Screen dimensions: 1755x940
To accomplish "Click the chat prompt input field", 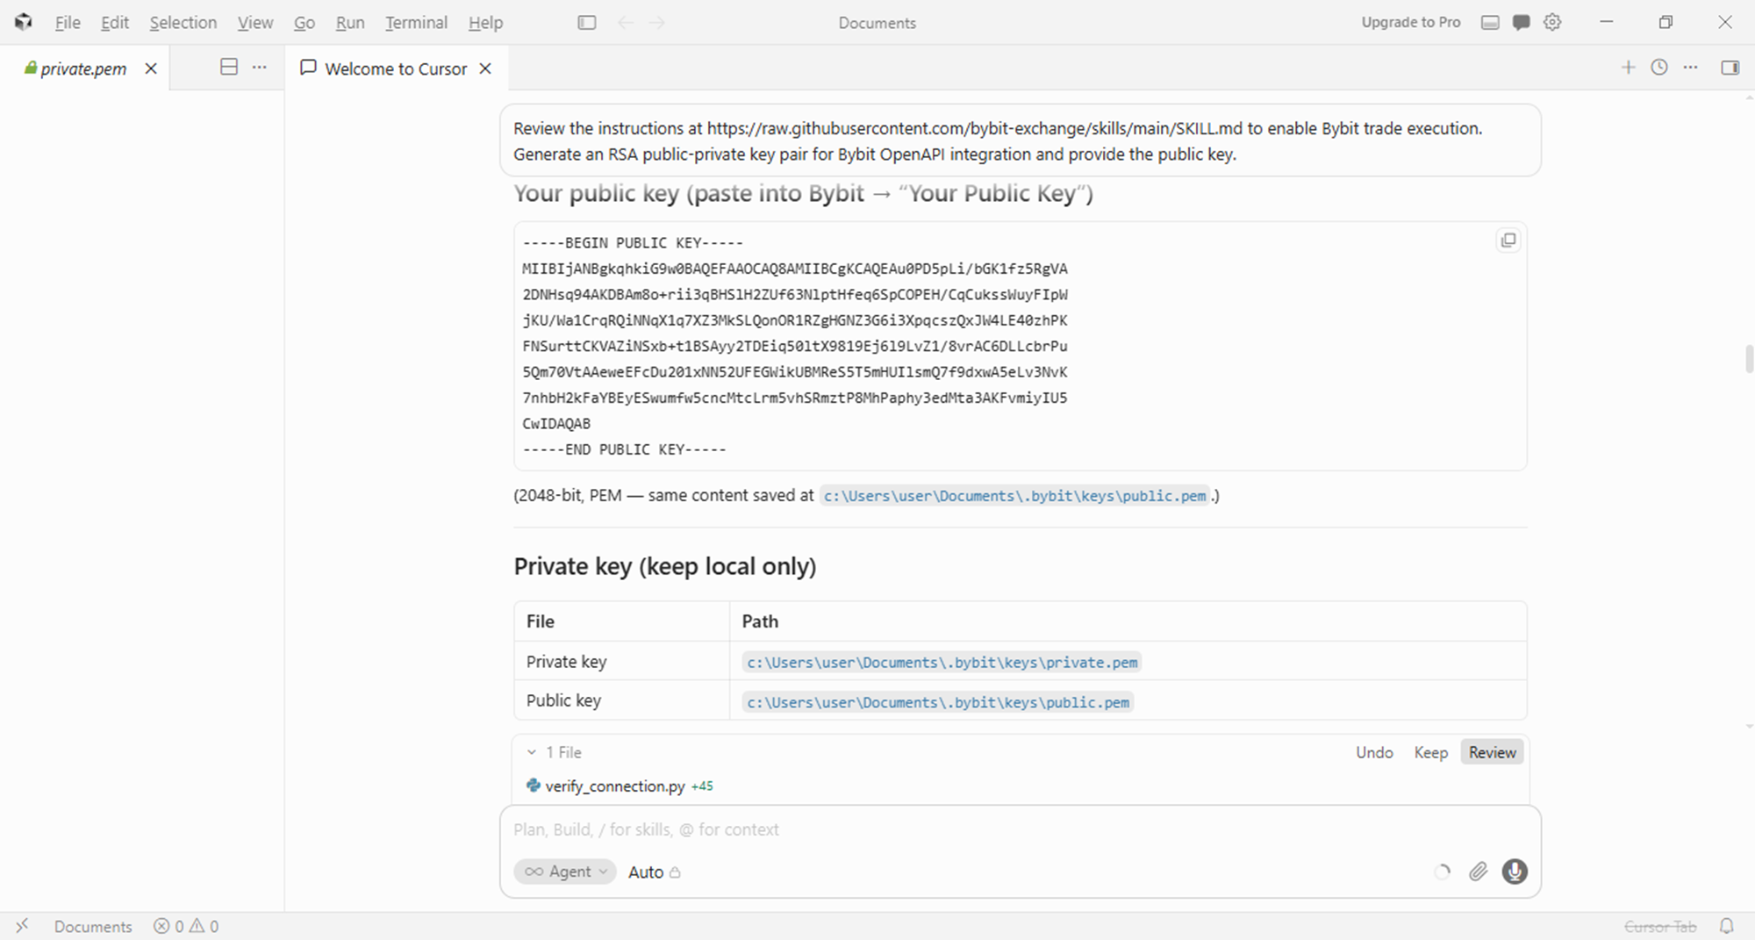I will coord(1018,829).
